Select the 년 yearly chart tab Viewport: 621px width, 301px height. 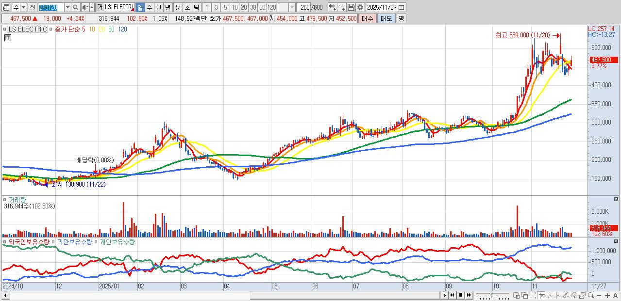tap(168, 7)
